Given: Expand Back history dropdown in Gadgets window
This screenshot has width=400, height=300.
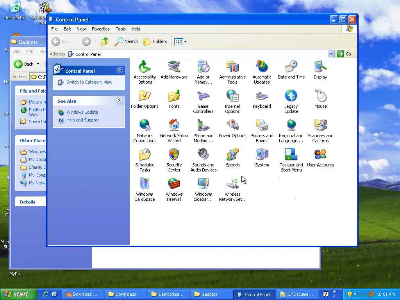Looking at the screenshot, I should [x=38, y=64].
